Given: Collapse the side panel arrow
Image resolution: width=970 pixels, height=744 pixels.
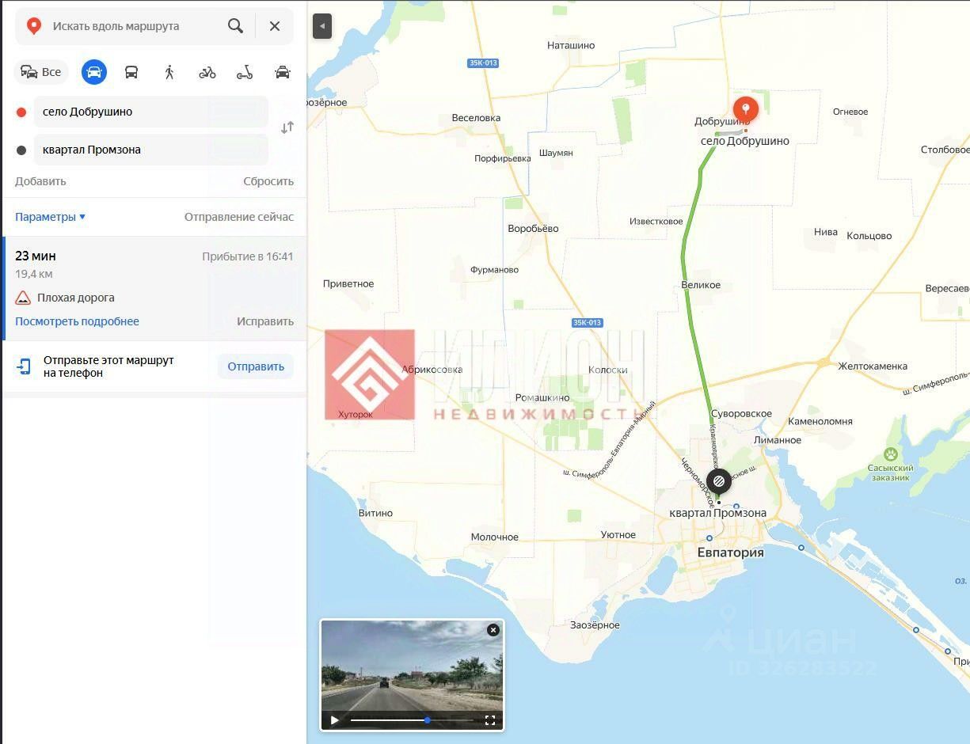Looking at the screenshot, I should [321, 26].
